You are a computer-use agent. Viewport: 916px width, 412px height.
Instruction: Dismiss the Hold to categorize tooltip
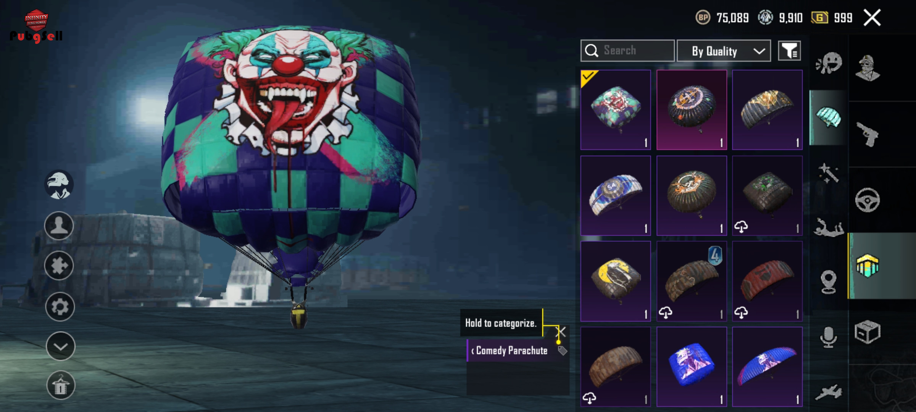click(561, 332)
